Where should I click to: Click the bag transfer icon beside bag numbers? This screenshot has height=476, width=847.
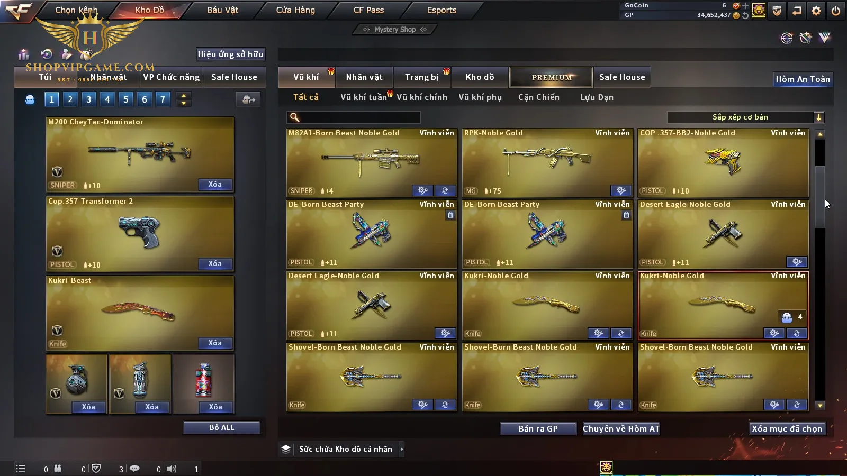248,99
